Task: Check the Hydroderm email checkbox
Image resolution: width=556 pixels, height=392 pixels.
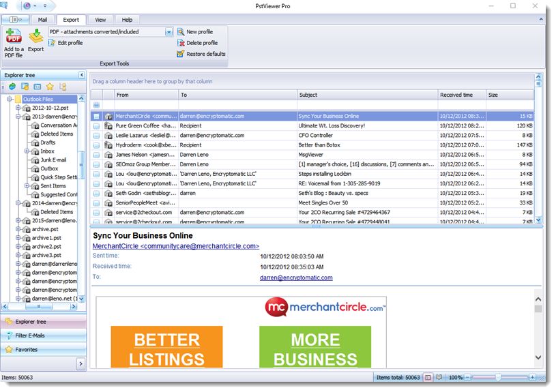Action: pos(96,145)
